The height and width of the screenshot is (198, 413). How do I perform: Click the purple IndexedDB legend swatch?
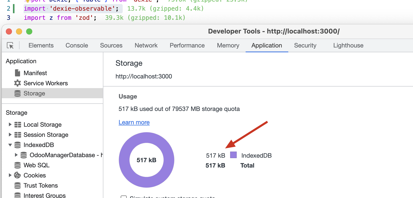[x=233, y=155]
